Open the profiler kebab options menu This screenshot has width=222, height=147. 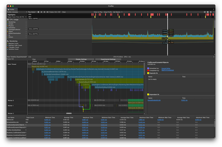[213, 12]
